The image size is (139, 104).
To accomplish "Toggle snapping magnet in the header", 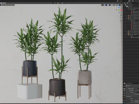I will click(x=58, y=3).
